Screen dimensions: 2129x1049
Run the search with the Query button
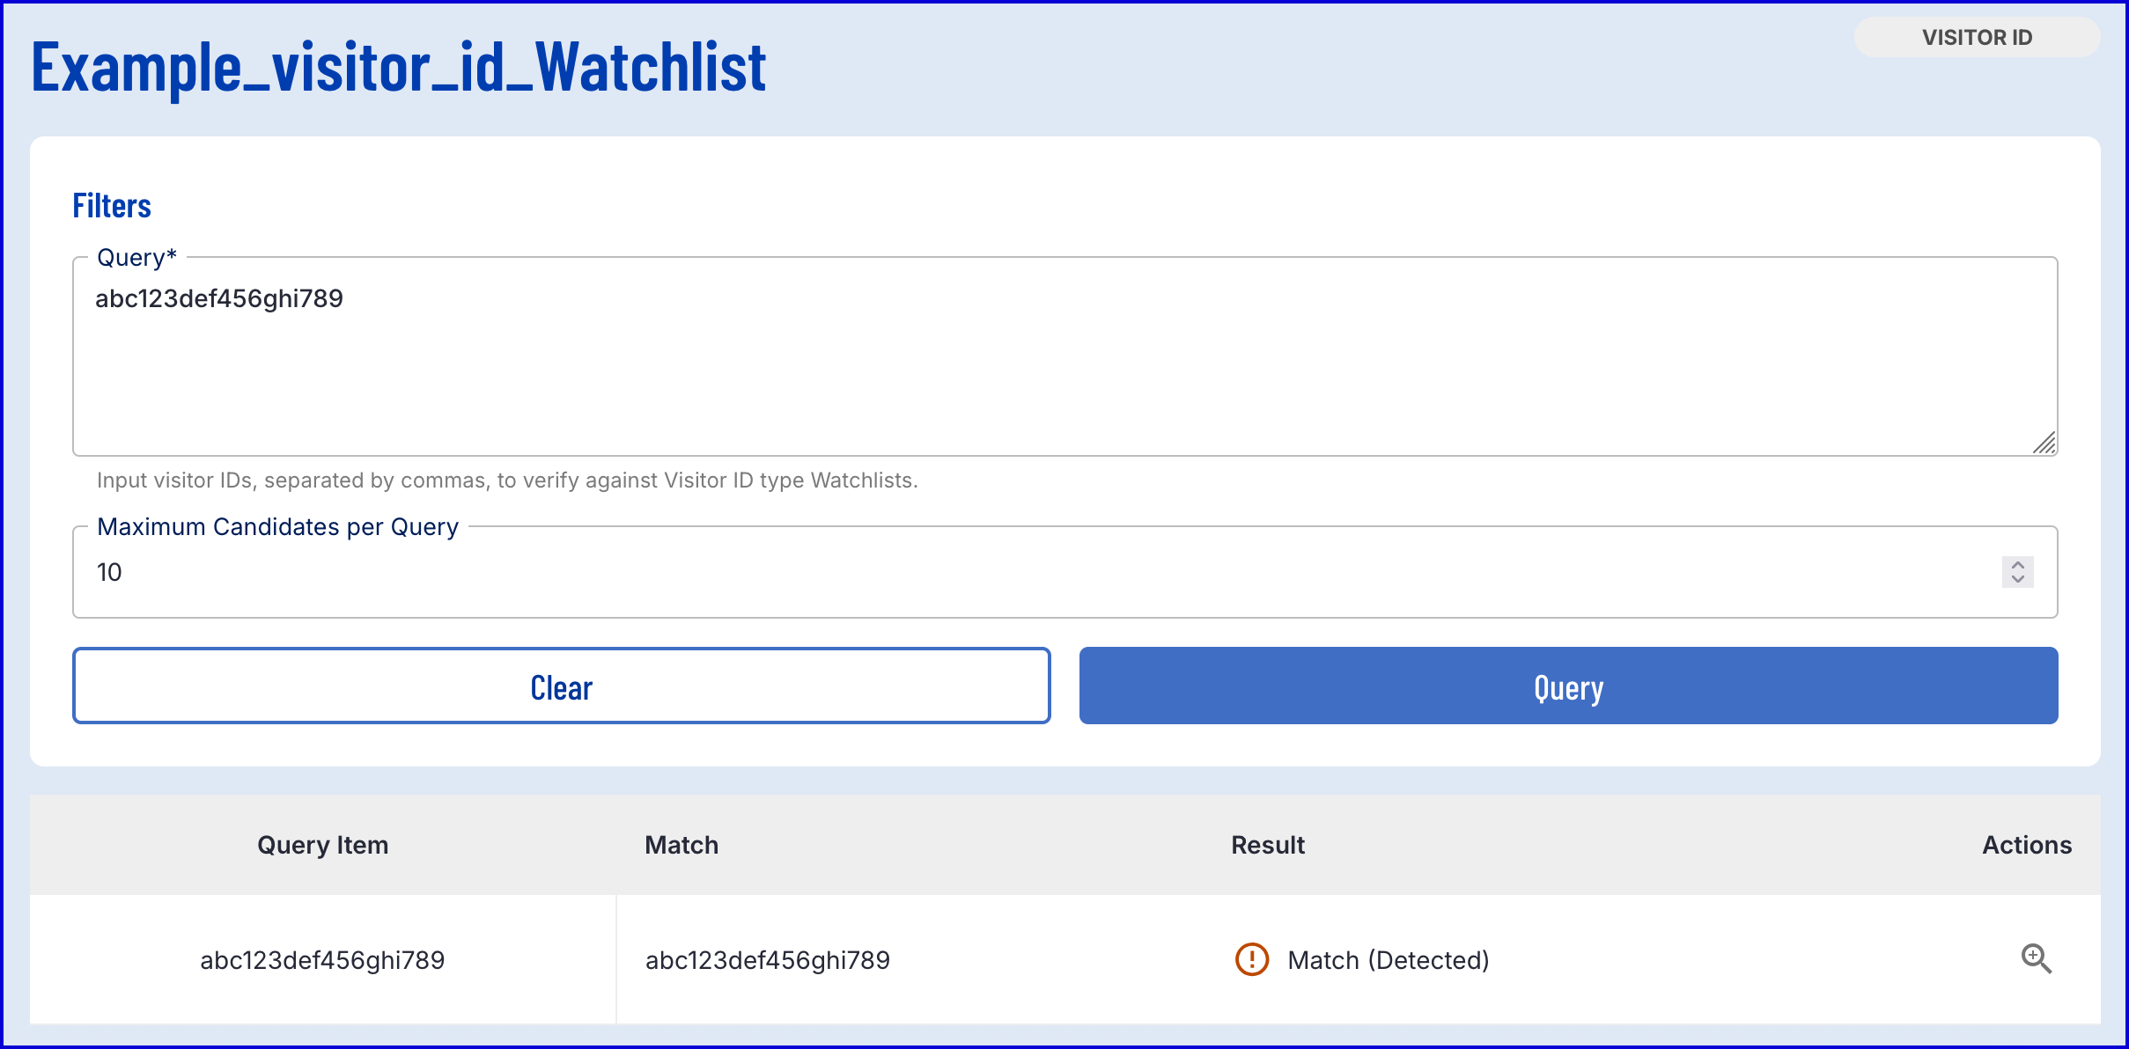pyautogui.click(x=1568, y=686)
